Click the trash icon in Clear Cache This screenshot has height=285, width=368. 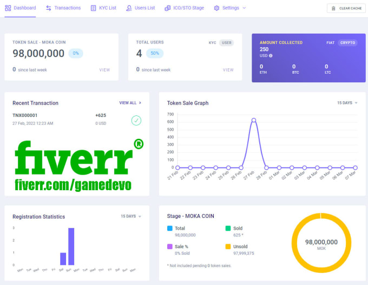tap(333, 9)
